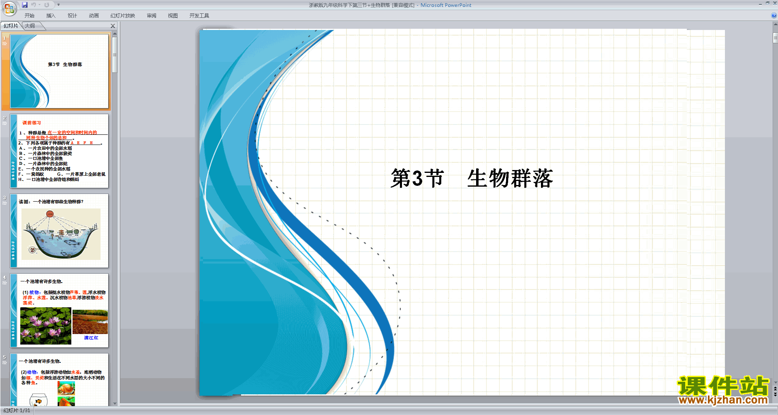
Task: Close the slide thumbnail pane
Action: click(x=113, y=26)
